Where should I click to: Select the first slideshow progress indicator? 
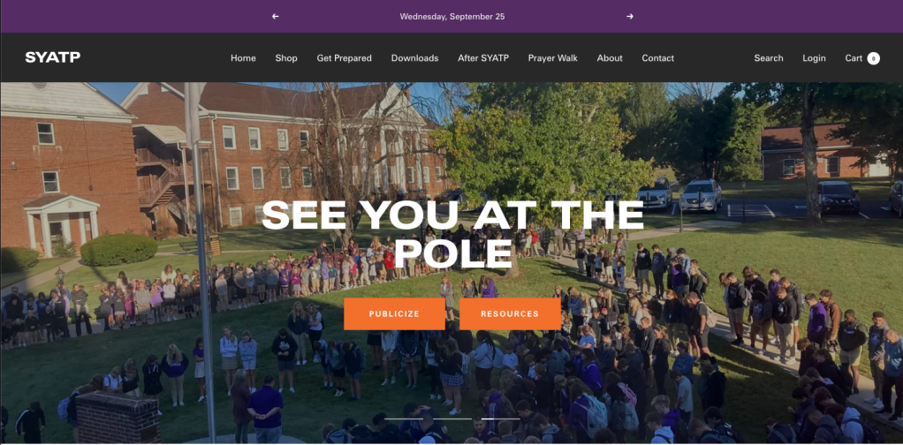(428, 419)
